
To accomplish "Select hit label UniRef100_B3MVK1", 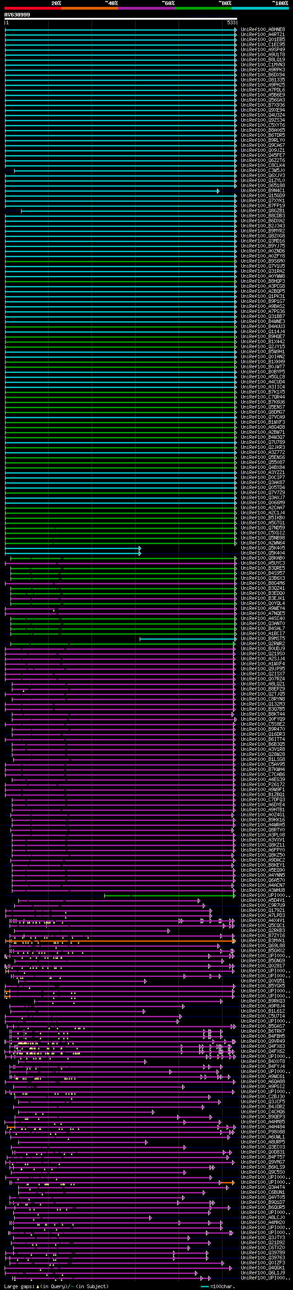I will (x=263, y=941).
